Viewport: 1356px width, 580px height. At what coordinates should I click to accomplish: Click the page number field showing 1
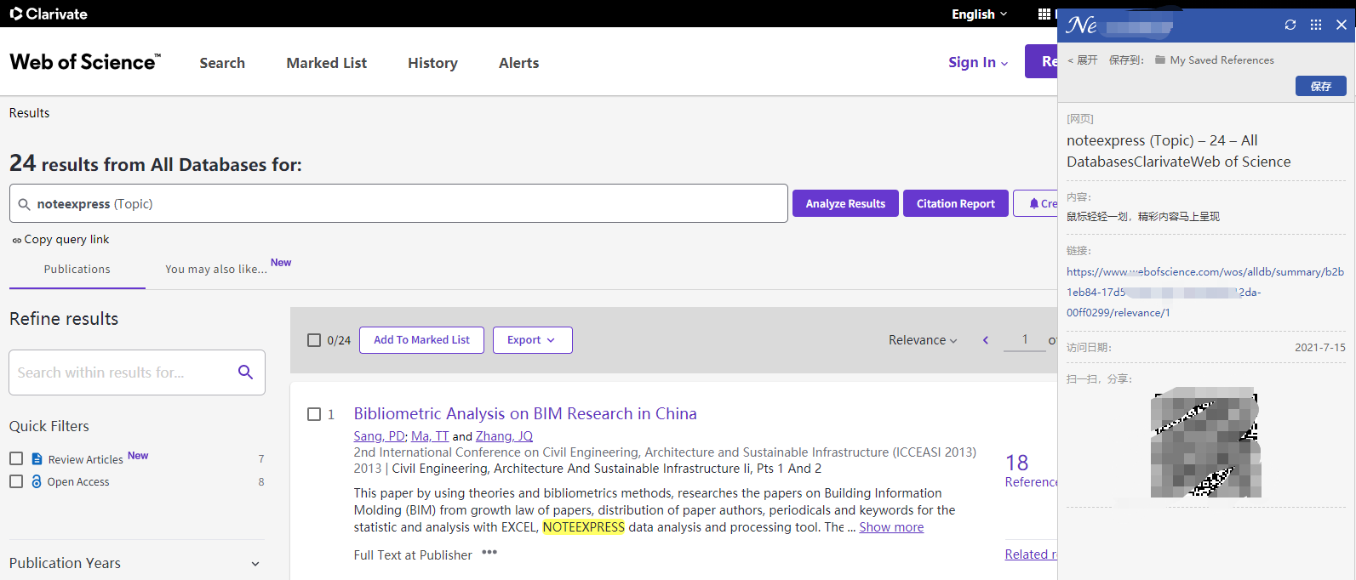1024,339
